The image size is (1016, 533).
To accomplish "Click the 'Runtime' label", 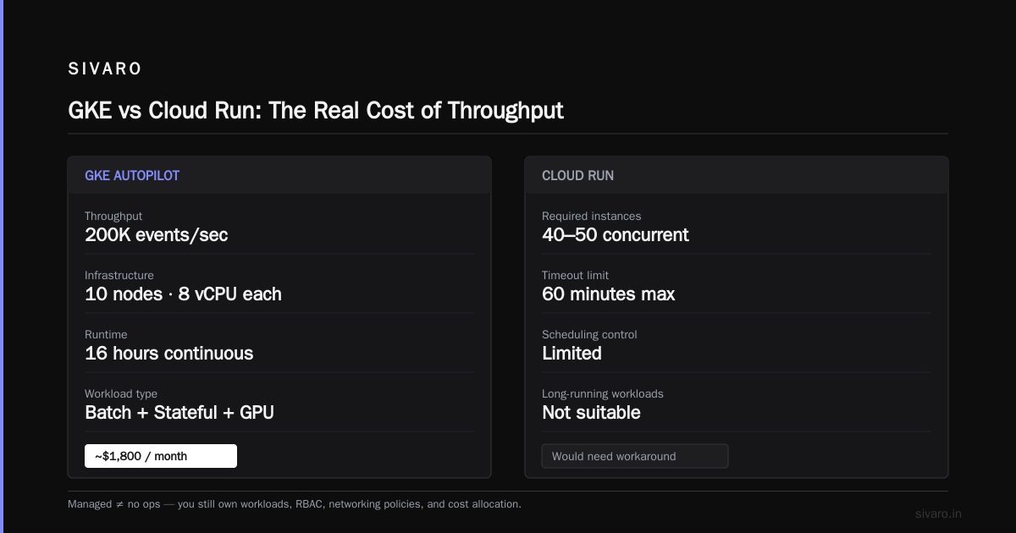I will tap(106, 335).
